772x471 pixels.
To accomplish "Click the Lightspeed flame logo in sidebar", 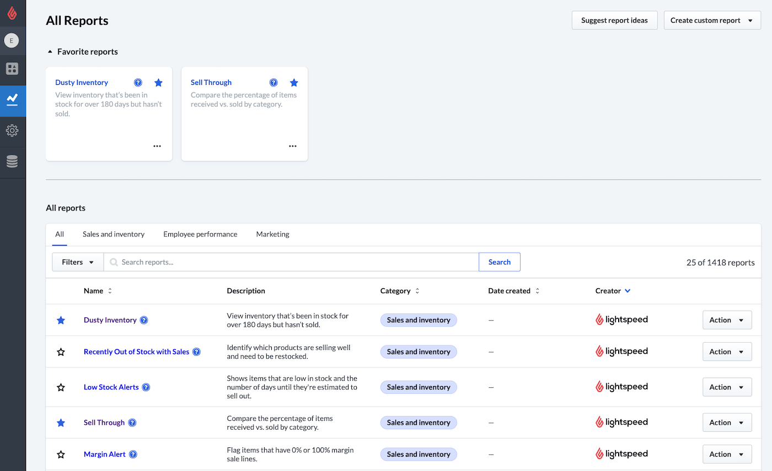I will [x=12, y=13].
